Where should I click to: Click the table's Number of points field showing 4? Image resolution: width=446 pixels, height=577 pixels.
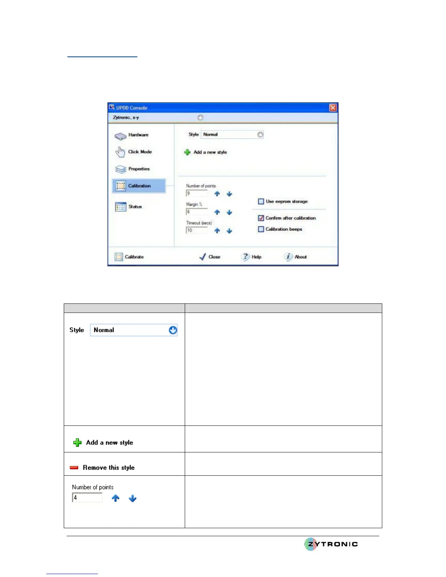coord(87,498)
